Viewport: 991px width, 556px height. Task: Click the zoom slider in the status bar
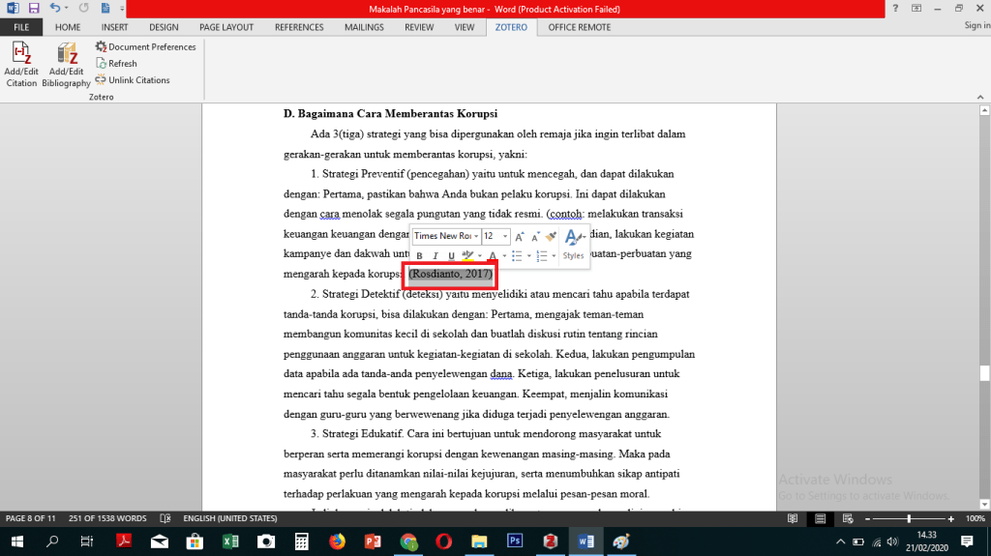pos(909,518)
